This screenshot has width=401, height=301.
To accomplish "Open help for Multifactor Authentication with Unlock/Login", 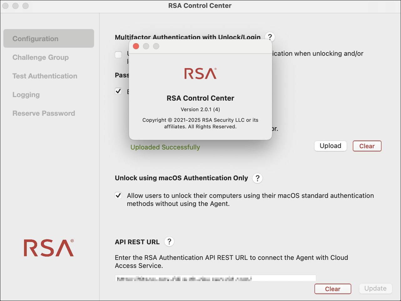I will click(x=270, y=37).
